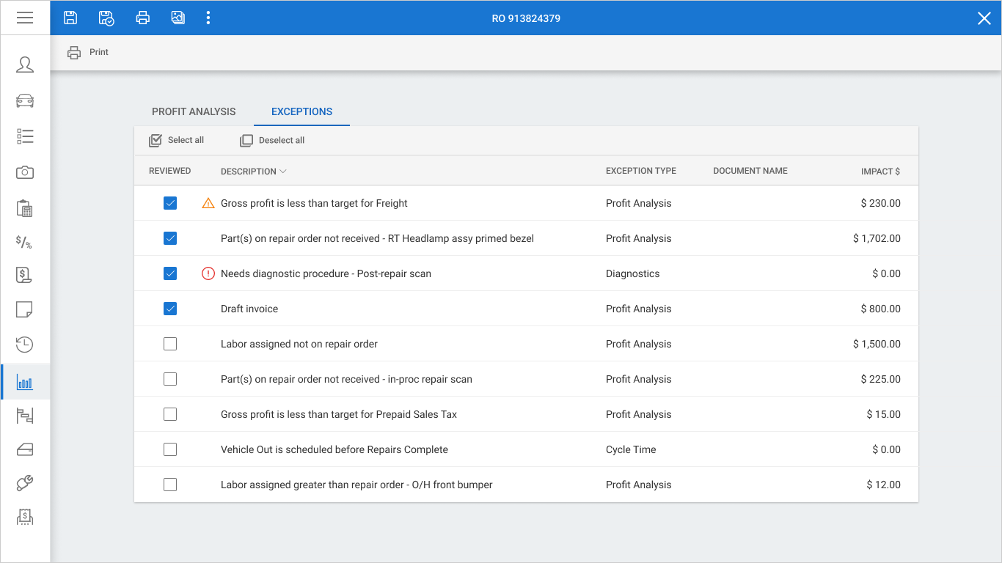The image size is (1002, 563).
Task: Open the dollar invoice document icon
Action: point(24,276)
